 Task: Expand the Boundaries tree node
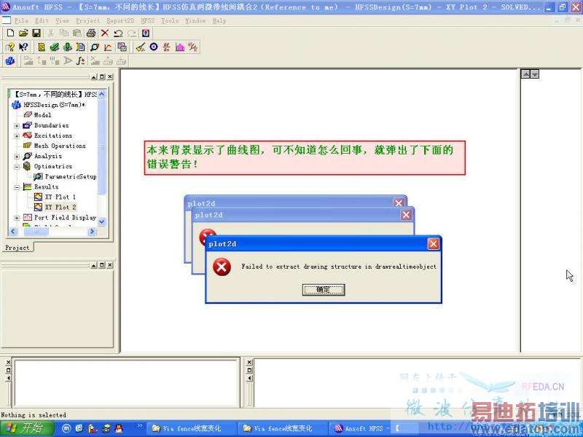pyautogui.click(x=17, y=125)
